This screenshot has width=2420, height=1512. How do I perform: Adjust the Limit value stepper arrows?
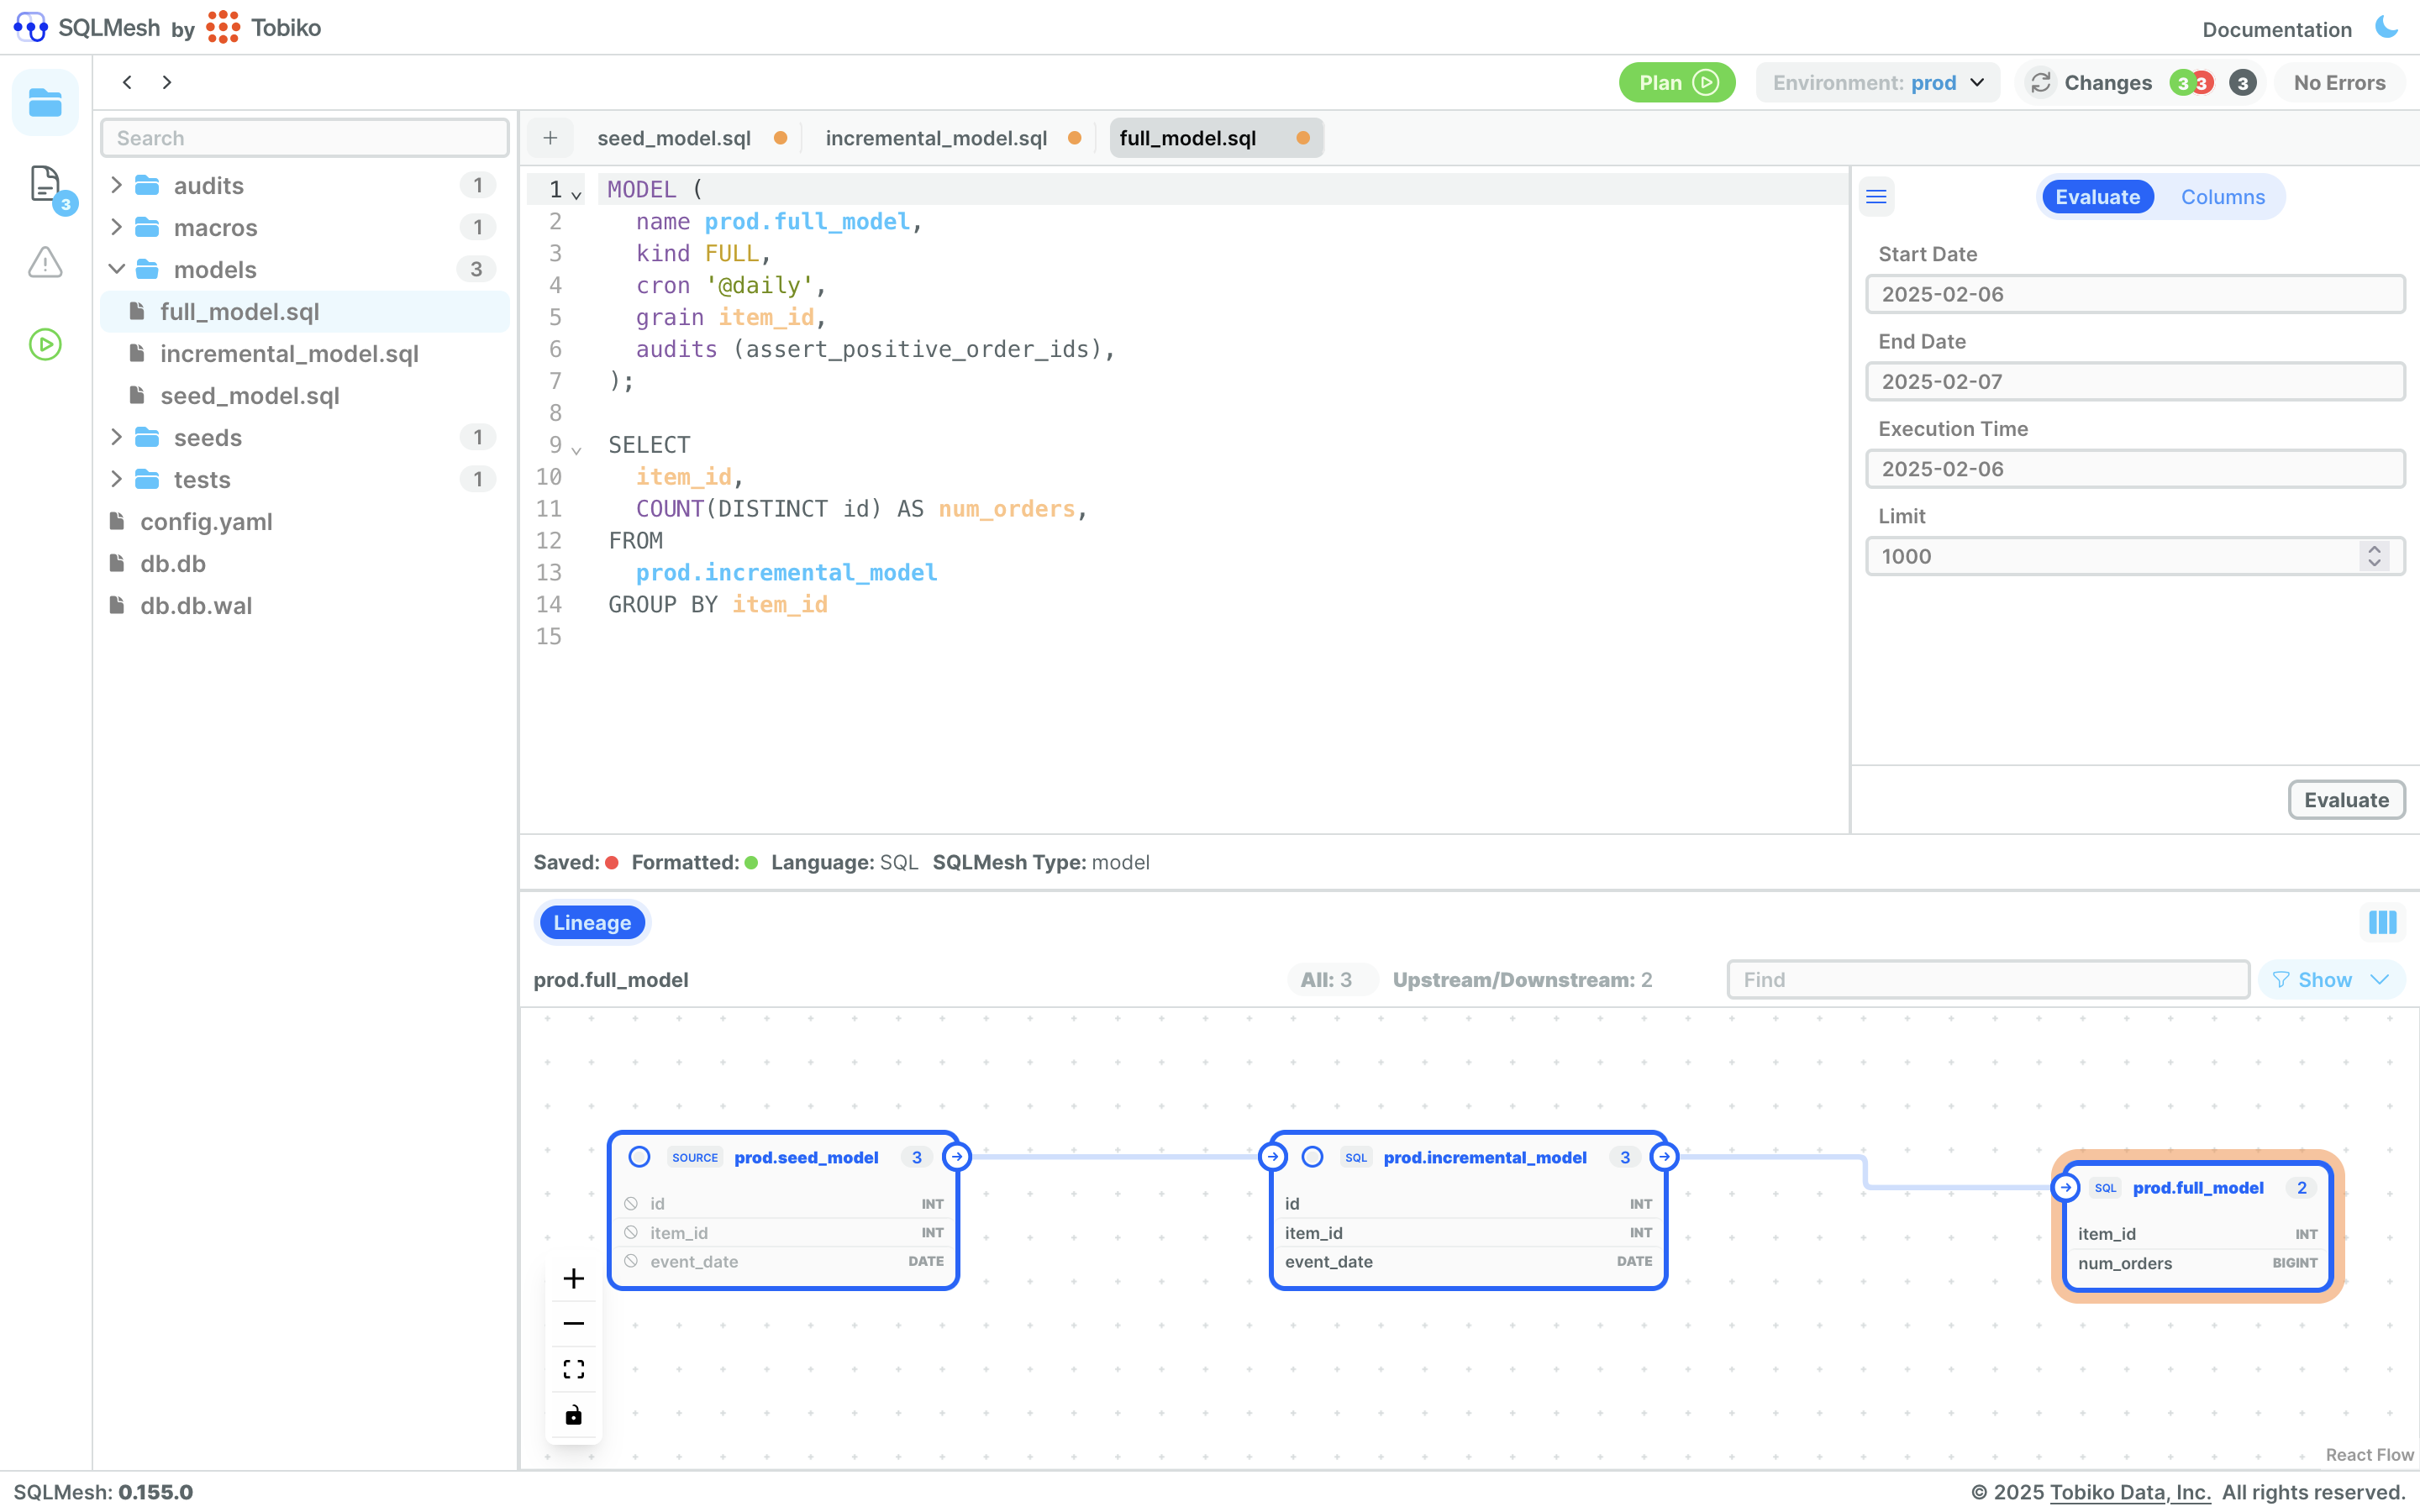[x=2374, y=556]
